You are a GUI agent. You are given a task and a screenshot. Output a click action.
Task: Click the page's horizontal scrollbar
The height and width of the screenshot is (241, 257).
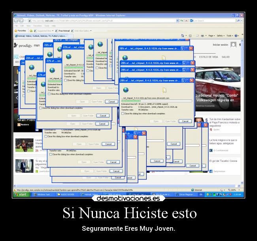pos(126,186)
